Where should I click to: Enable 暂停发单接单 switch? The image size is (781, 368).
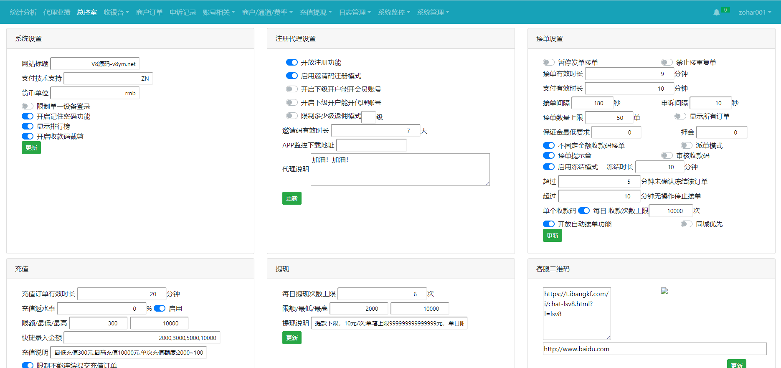pos(548,62)
